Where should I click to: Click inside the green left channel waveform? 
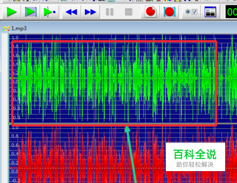pos(114,78)
